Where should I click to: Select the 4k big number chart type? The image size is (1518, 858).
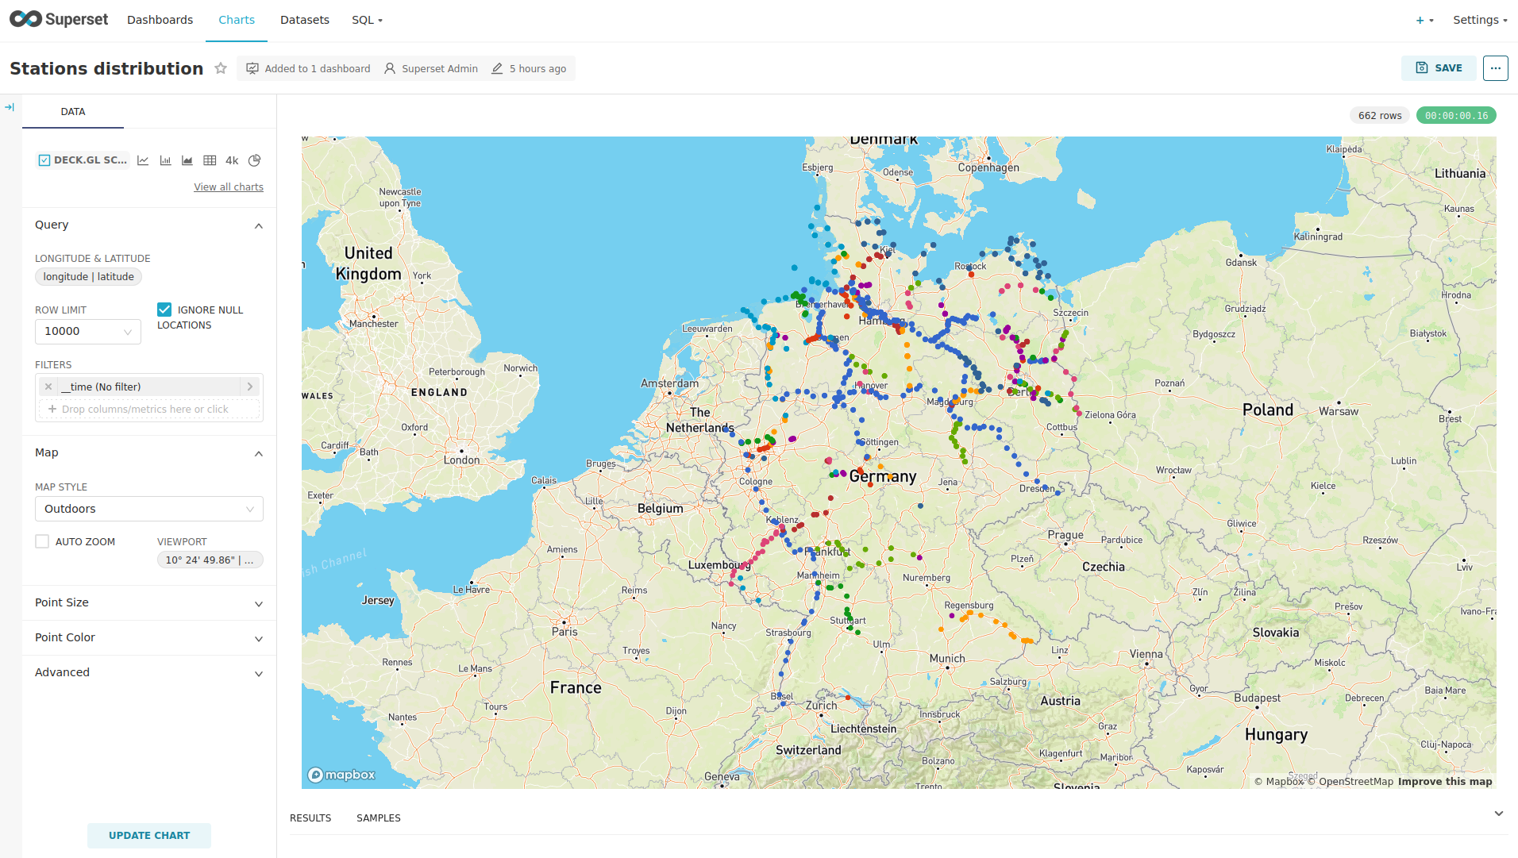[x=232, y=160]
